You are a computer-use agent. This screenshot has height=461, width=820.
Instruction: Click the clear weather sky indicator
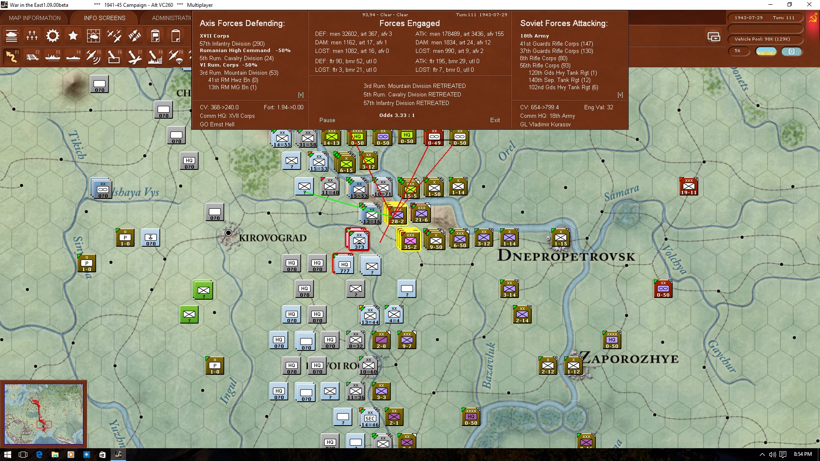pyautogui.click(x=766, y=52)
